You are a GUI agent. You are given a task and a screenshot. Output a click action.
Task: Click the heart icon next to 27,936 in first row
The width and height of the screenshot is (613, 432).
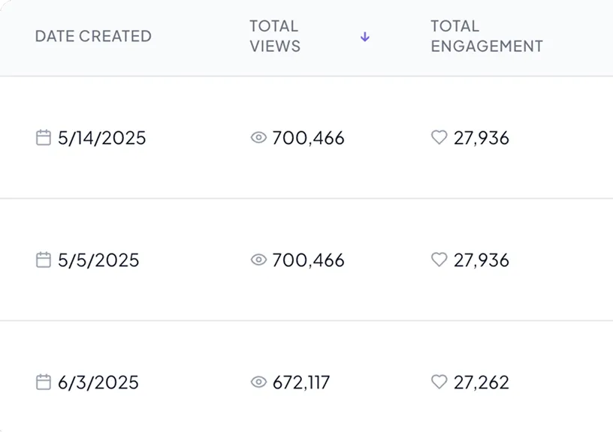tap(439, 138)
